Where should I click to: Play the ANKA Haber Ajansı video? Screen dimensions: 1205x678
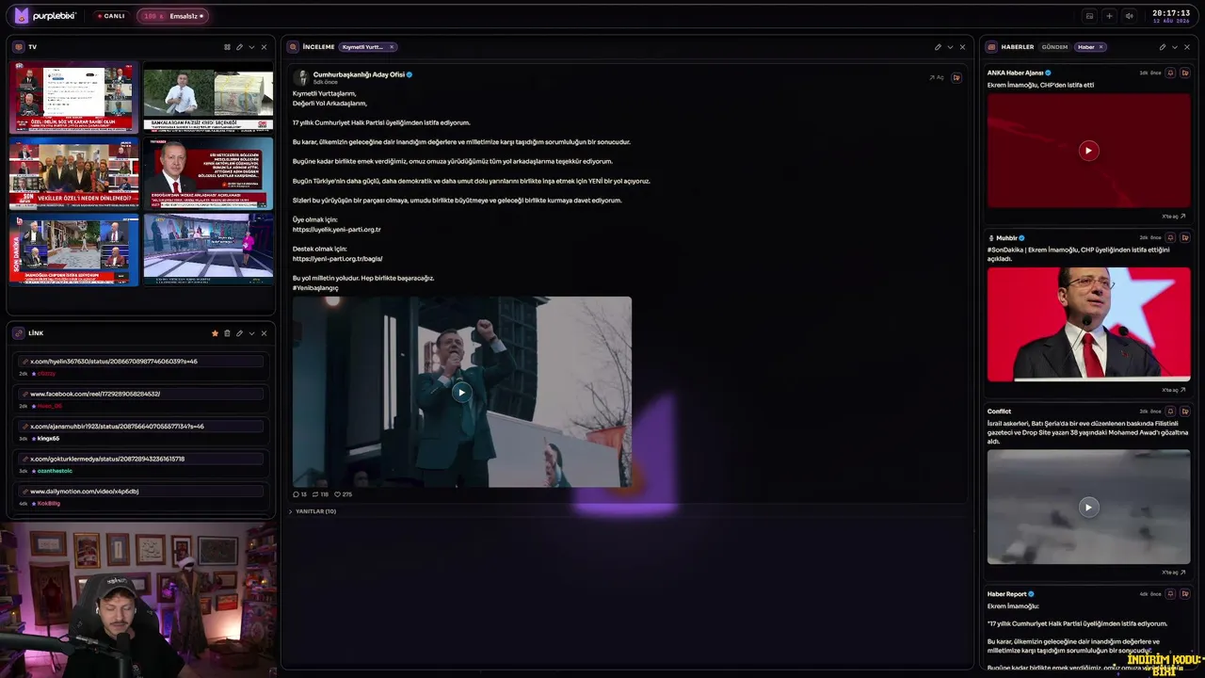pyautogui.click(x=1088, y=151)
